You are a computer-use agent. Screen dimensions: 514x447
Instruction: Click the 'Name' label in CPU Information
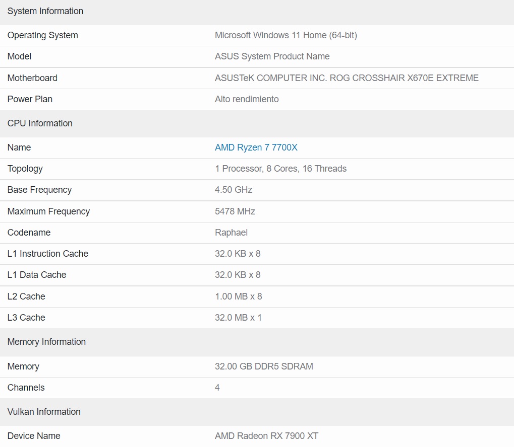pyautogui.click(x=19, y=147)
